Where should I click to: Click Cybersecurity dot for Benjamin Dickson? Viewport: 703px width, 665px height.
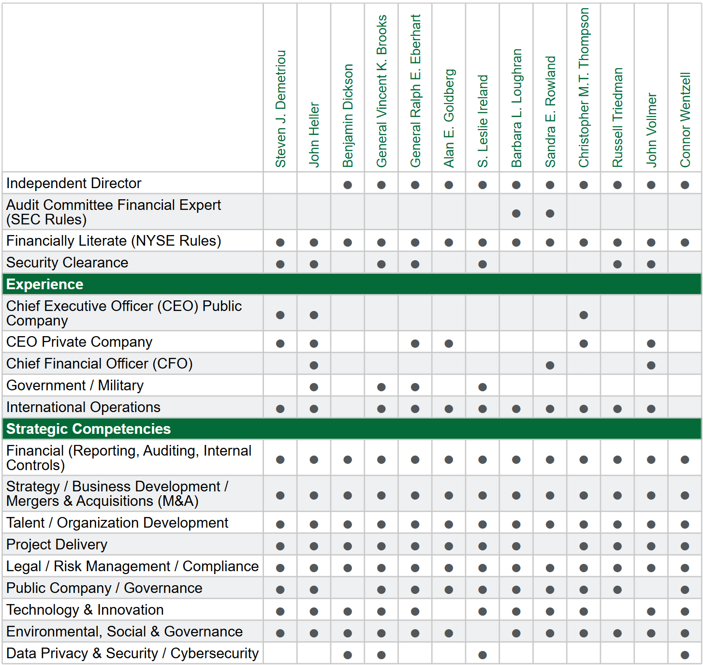tap(348, 655)
